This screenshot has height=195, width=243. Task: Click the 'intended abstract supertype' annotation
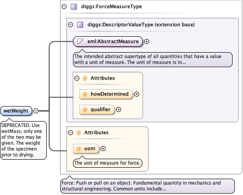(x=153, y=59)
